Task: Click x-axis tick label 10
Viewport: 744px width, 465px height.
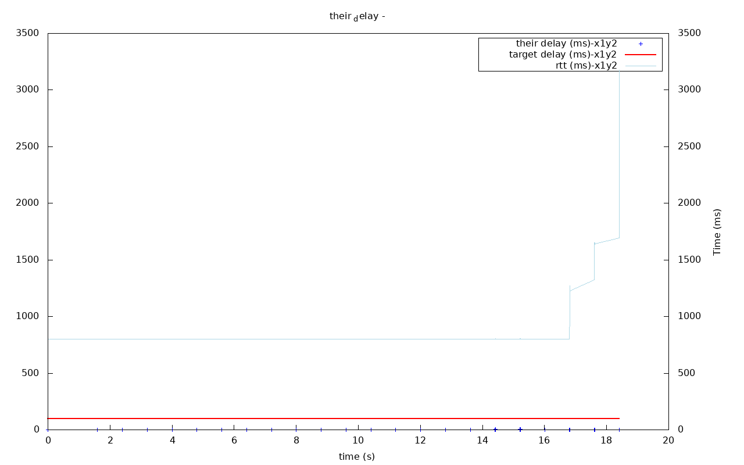Action: pyautogui.click(x=358, y=441)
